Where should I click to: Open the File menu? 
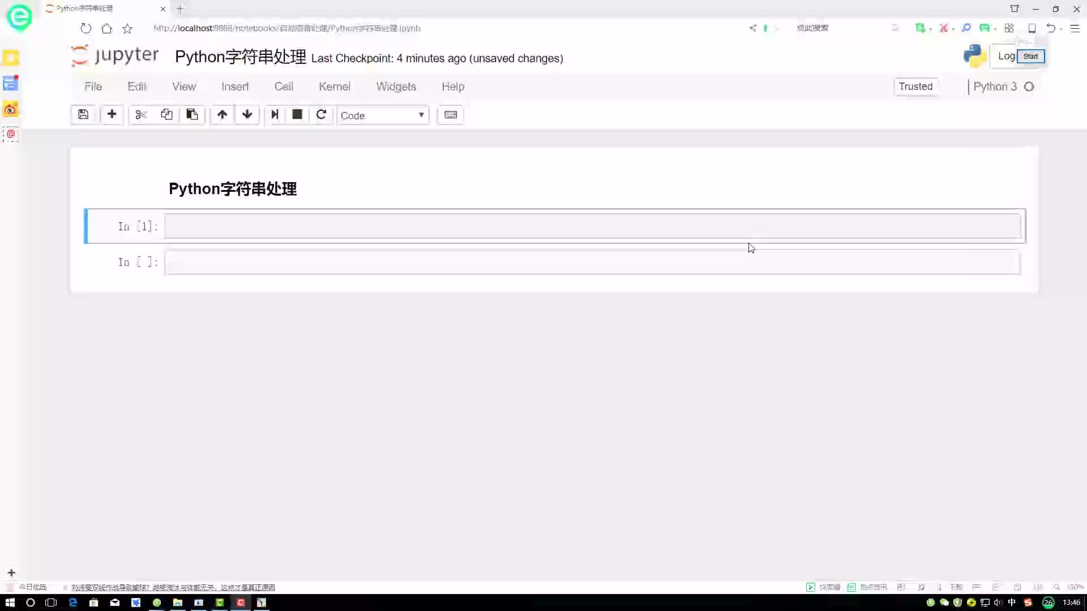tap(93, 87)
